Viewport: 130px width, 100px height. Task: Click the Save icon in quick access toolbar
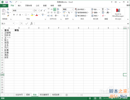[6, 2]
